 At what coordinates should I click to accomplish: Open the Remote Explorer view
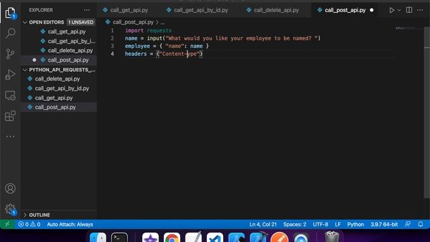click(10, 95)
